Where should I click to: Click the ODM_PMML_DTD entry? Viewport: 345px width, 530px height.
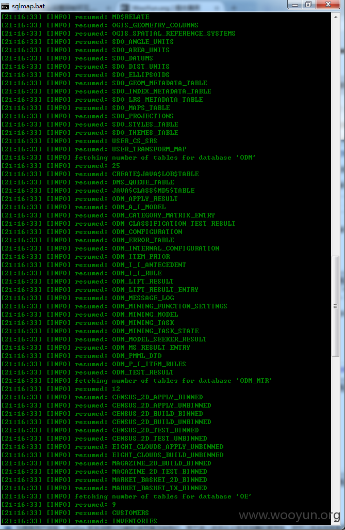[137, 356]
